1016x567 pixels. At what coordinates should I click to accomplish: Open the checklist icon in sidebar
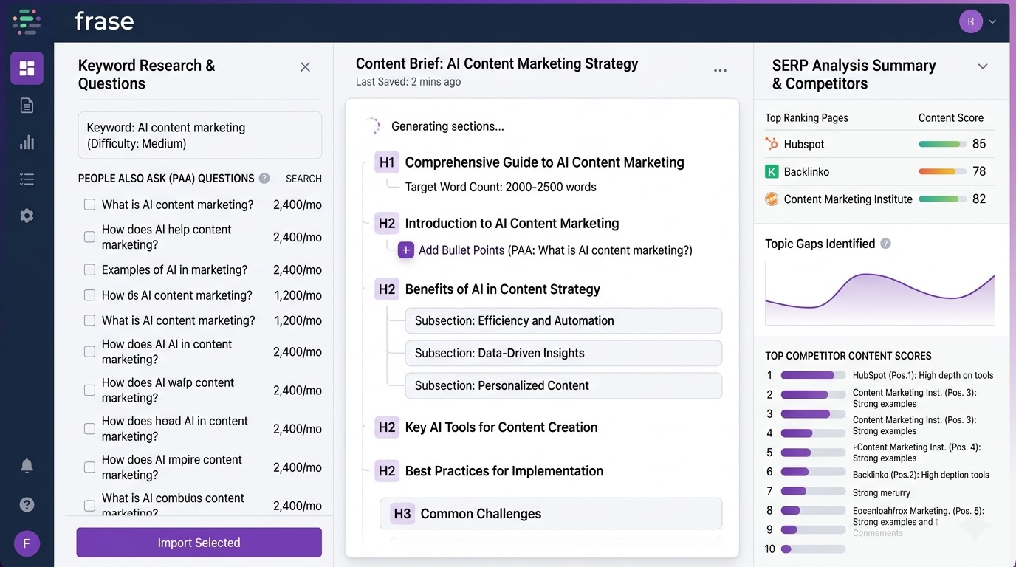click(27, 179)
